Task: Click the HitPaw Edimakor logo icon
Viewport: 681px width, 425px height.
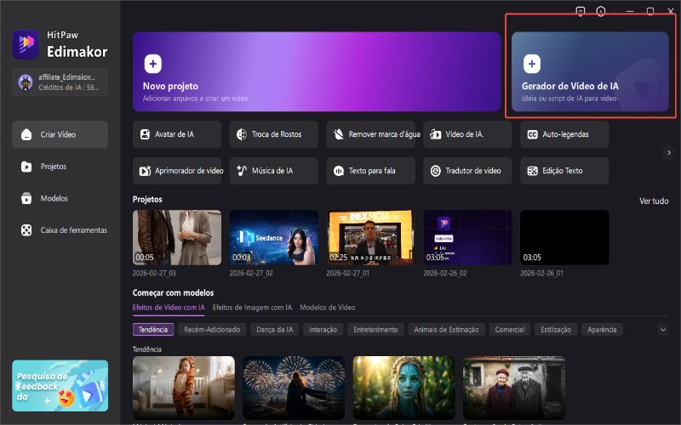Action: (26, 44)
